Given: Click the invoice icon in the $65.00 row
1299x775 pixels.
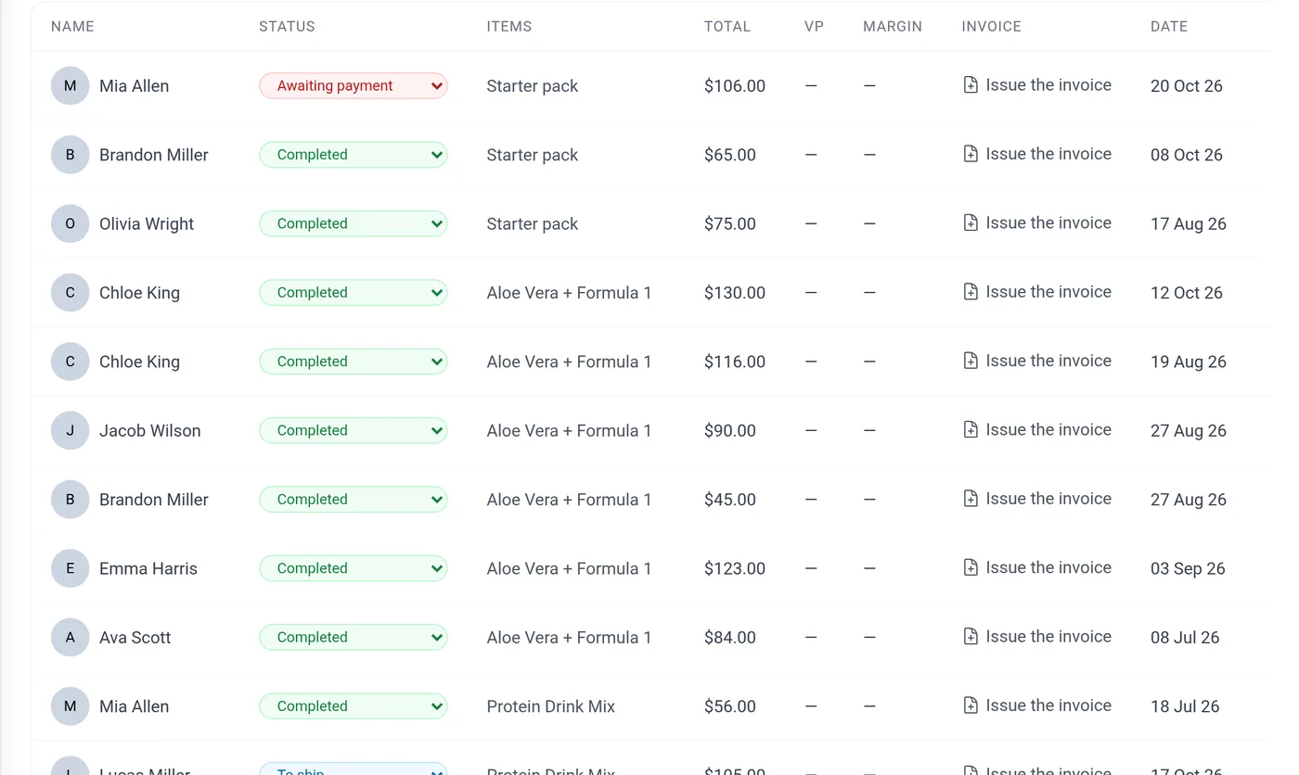Looking at the screenshot, I should [x=971, y=154].
